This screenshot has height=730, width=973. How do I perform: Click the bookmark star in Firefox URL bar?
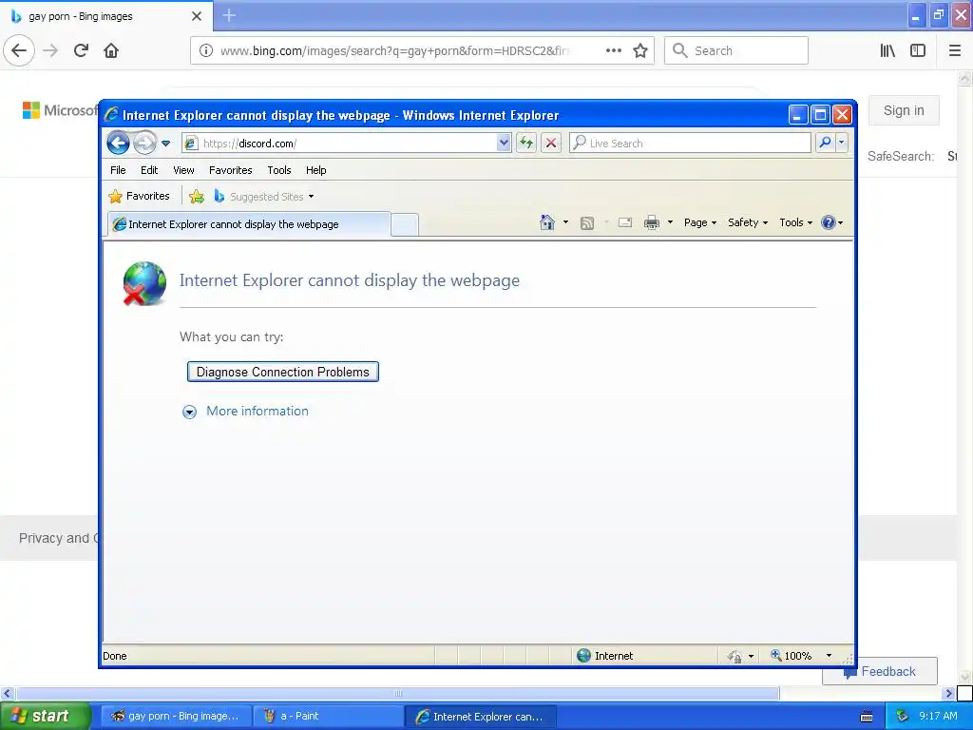point(640,51)
